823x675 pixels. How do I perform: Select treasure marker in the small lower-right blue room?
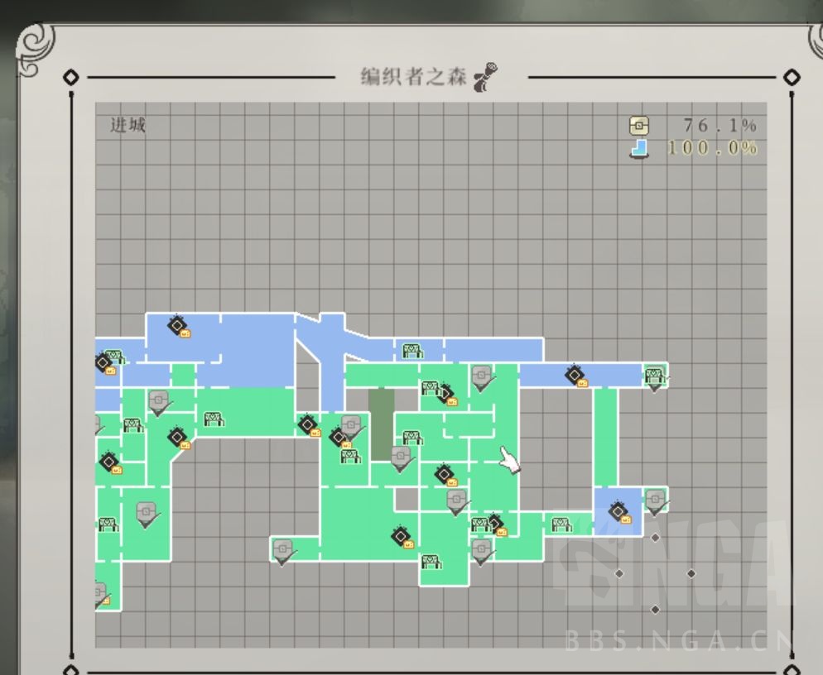(618, 512)
